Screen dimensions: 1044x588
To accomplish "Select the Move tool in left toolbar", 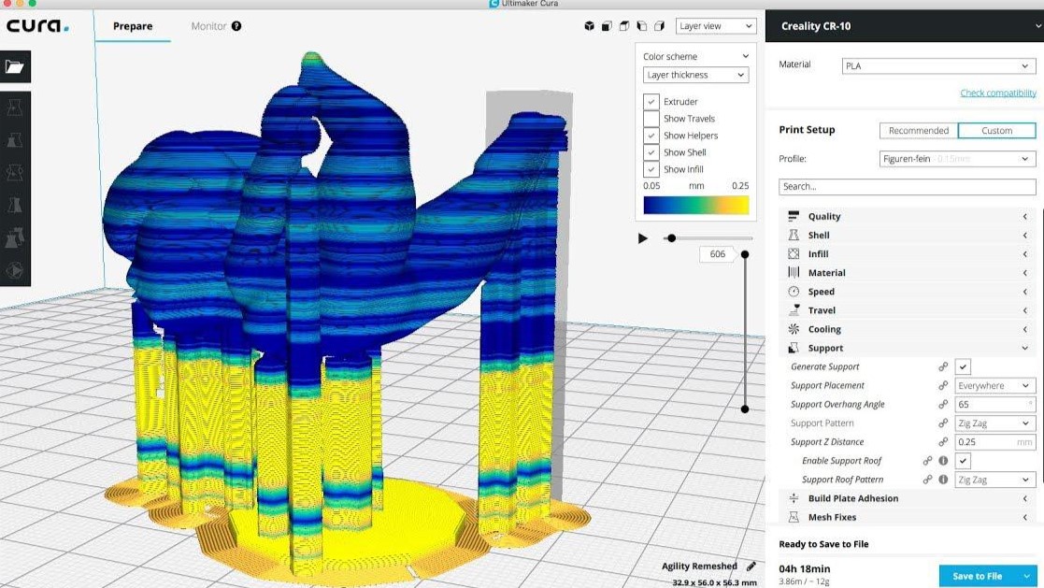I will click(15, 108).
